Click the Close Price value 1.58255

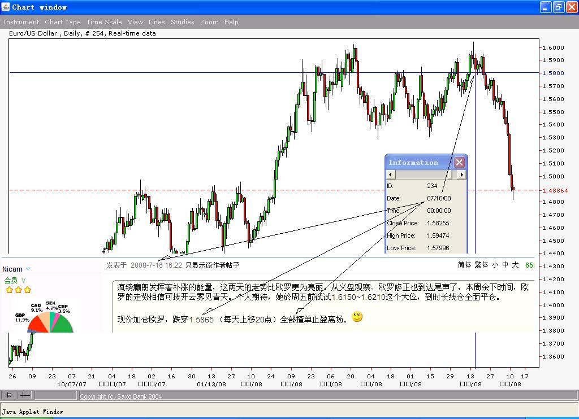438,223
